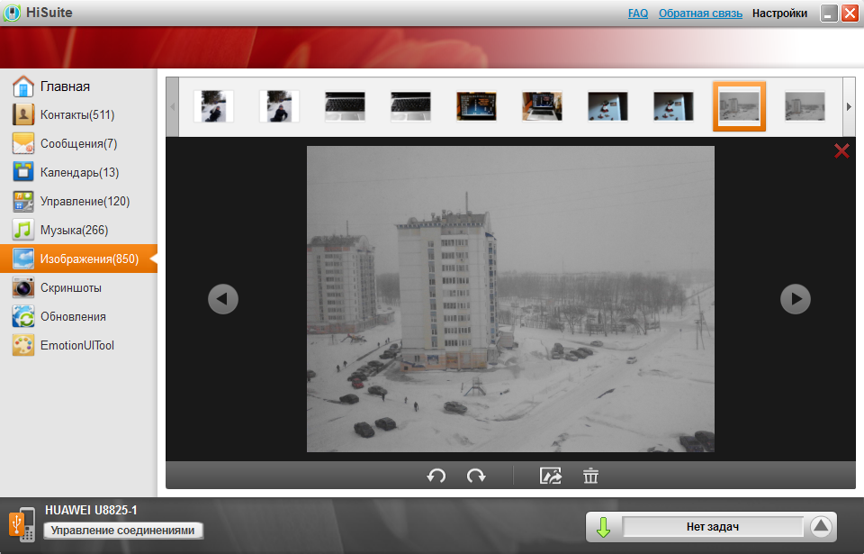This screenshot has width=864, height=554.
Task: Select the second laptop keyboard thumbnail
Action: click(x=410, y=106)
